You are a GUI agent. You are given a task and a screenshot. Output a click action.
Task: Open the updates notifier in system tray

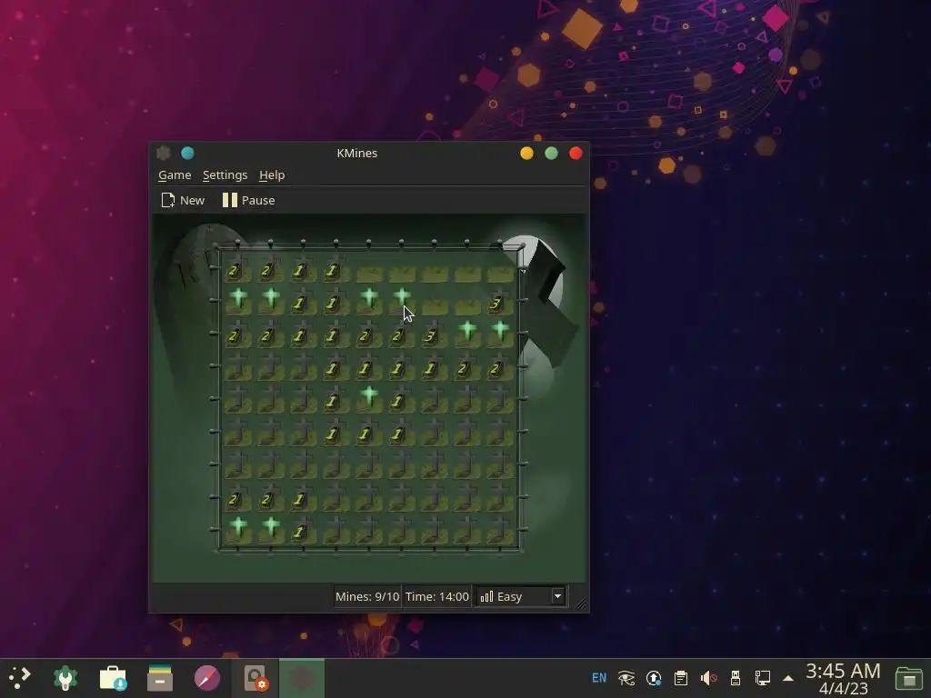click(x=654, y=678)
